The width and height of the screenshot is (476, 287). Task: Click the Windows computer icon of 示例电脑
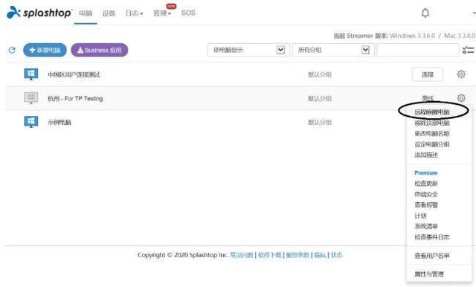(31, 122)
